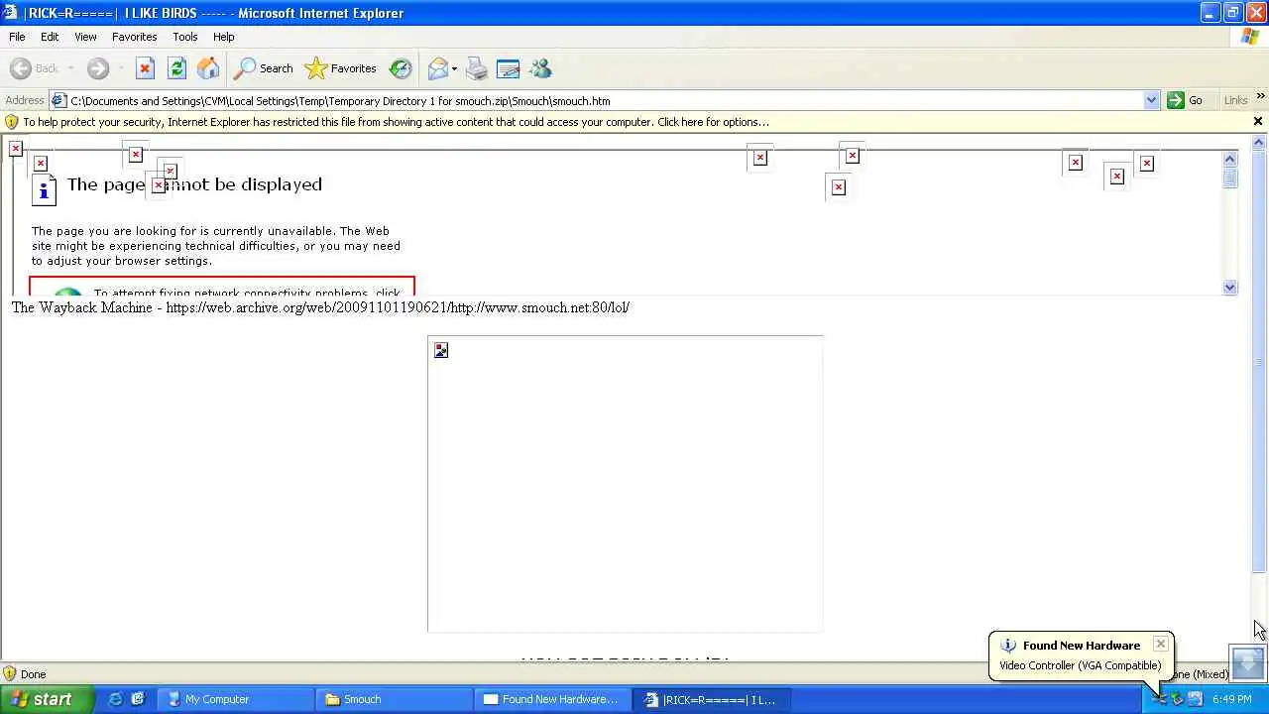Expand the Back button history dropdown
The width and height of the screenshot is (1269, 714).
(70, 68)
